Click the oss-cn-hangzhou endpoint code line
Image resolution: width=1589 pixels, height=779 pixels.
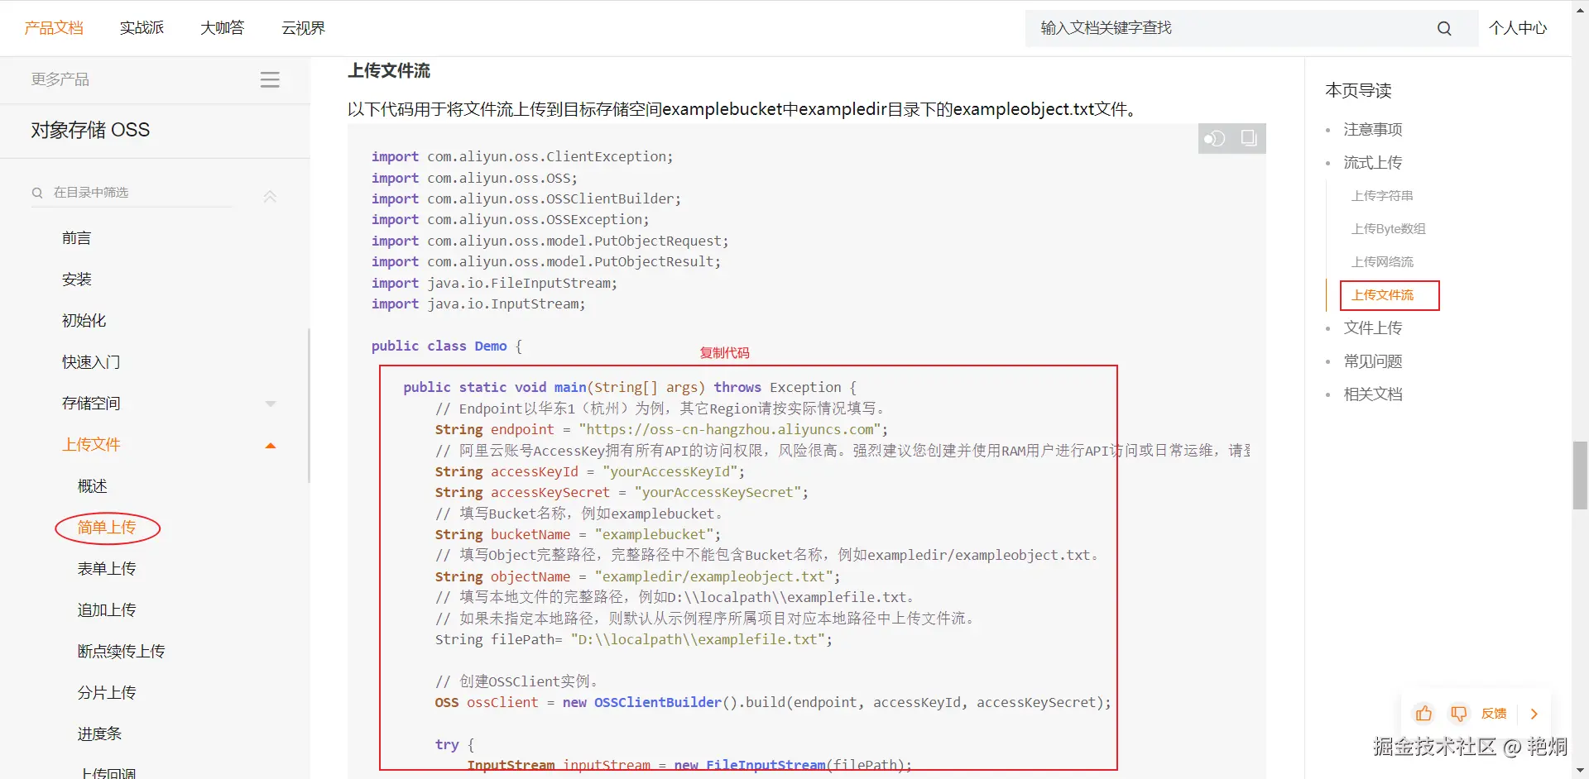(x=661, y=430)
